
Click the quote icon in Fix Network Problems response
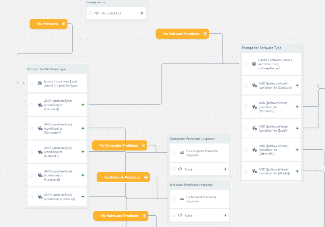point(182,199)
